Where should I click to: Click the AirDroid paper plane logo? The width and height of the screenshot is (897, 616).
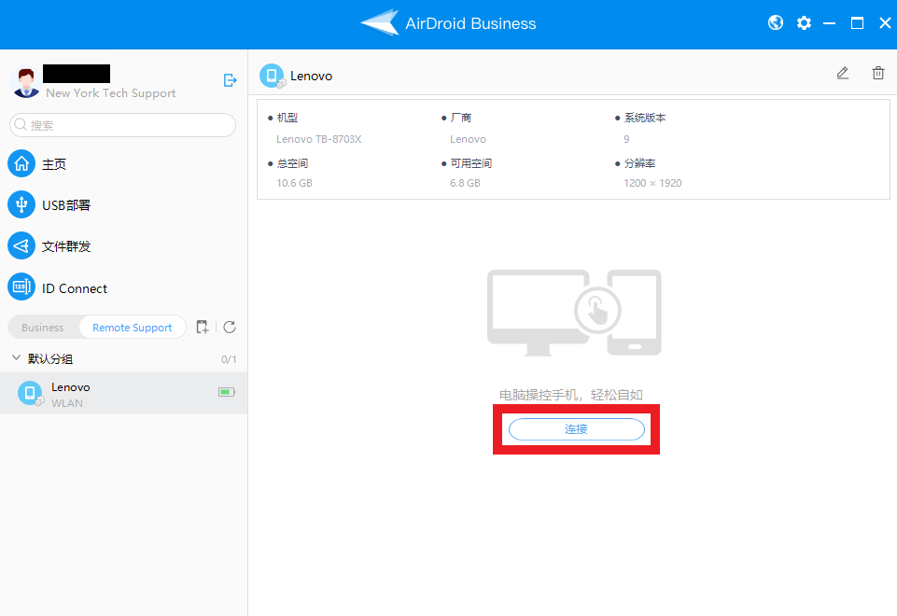pyautogui.click(x=380, y=23)
